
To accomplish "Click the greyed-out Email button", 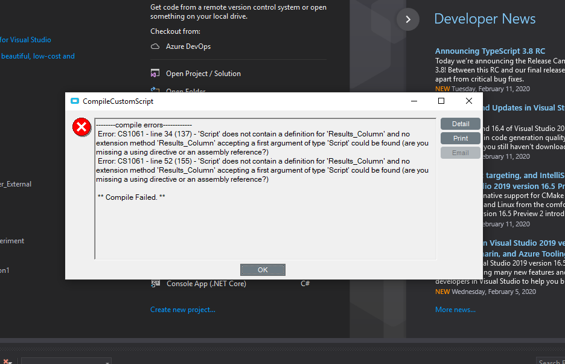I will [x=461, y=153].
